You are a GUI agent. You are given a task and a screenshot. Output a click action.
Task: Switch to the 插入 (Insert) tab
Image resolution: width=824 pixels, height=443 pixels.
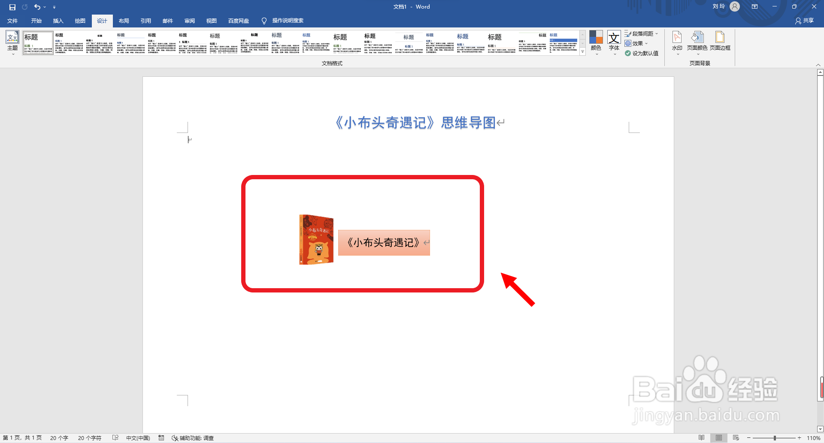click(58, 21)
